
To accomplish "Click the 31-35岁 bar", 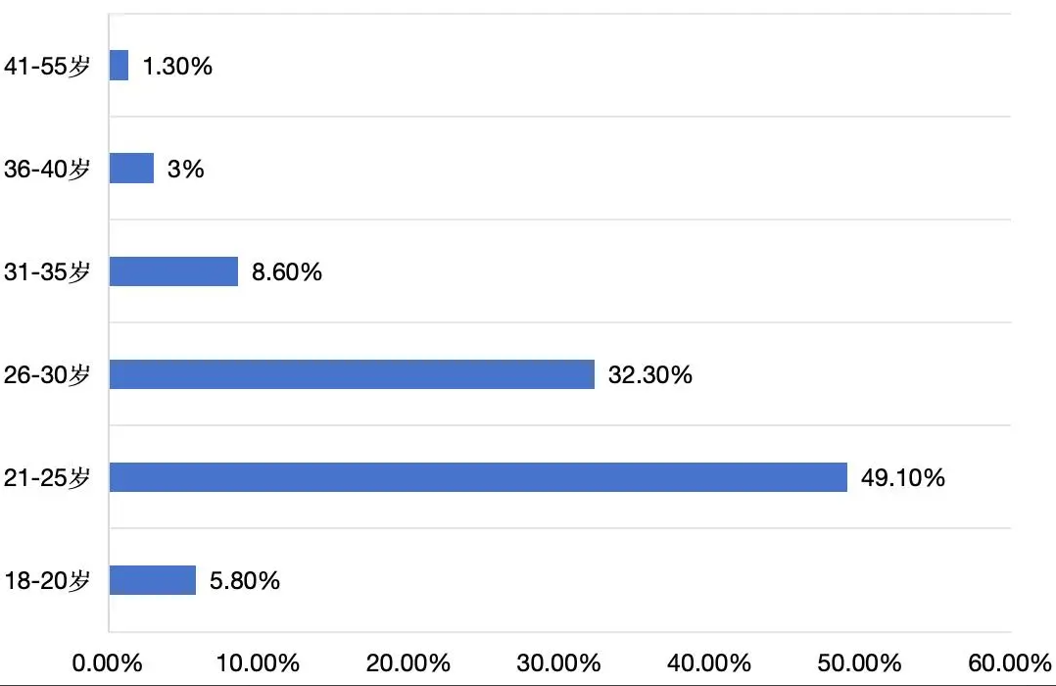I will [173, 271].
